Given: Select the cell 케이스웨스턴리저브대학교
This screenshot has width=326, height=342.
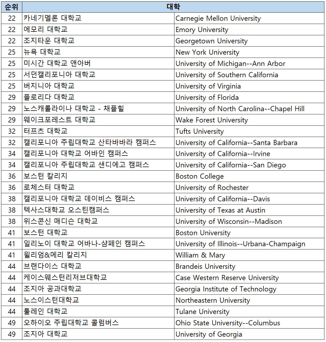Looking at the screenshot, I should tap(98, 278).
